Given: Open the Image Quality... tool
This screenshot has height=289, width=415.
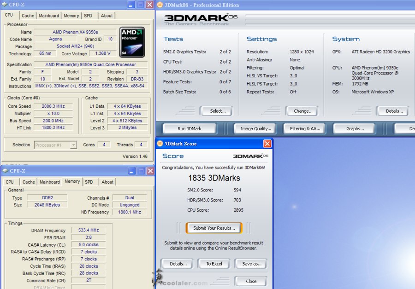Looking at the screenshot, I should click(x=255, y=129).
